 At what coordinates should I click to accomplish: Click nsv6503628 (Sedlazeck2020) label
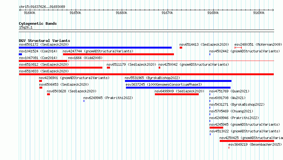pyautogui.click(x=72, y=91)
